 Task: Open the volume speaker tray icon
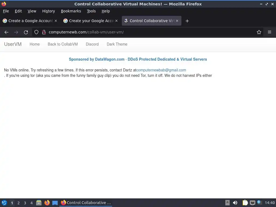[x=235, y=203]
